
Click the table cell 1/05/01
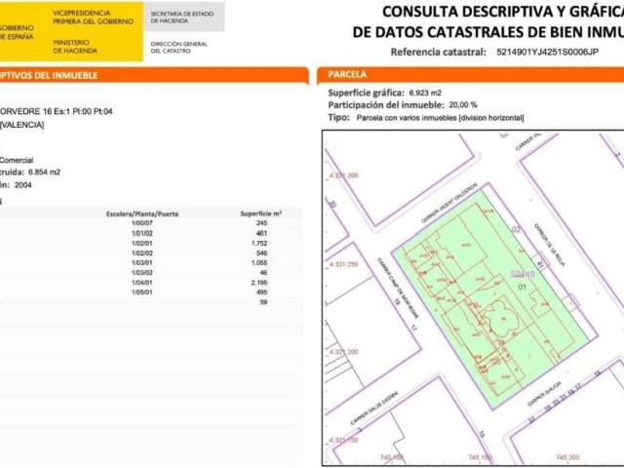pyautogui.click(x=142, y=292)
